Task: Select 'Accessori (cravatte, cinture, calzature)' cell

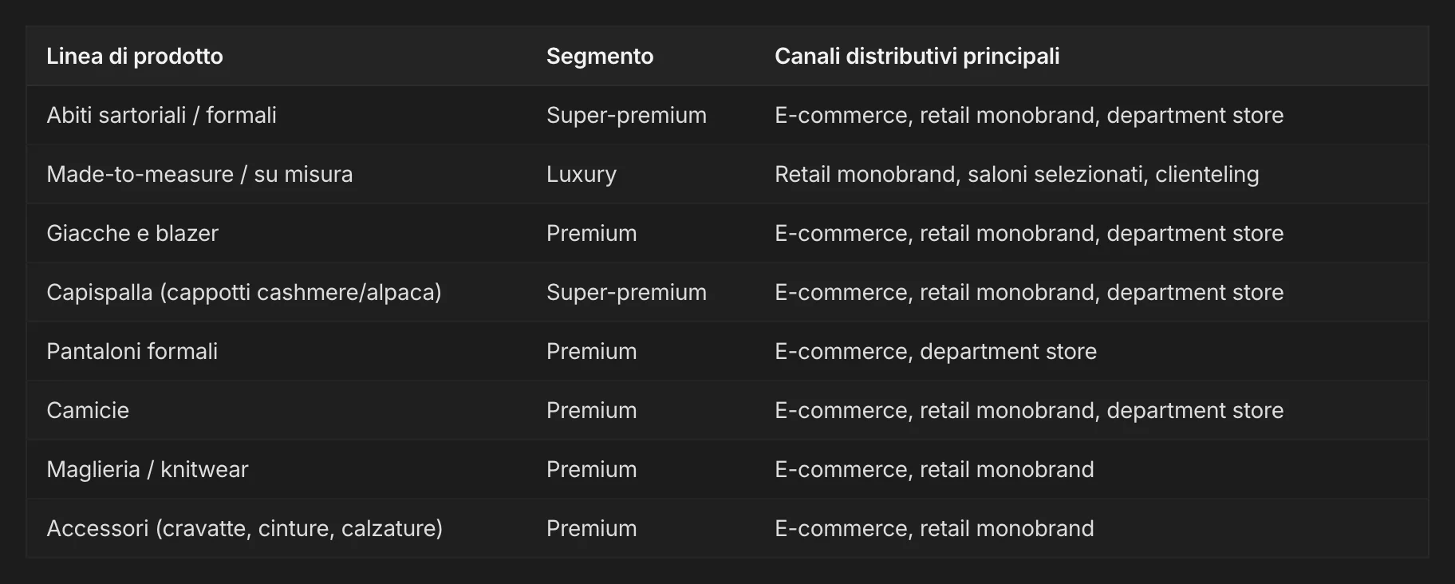Action: [244, 528]
